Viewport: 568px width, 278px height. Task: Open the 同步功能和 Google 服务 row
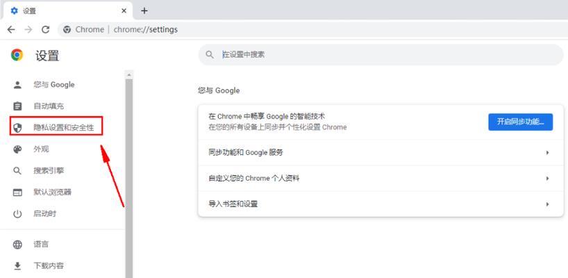pyautogui.click(x=381, y=153)
